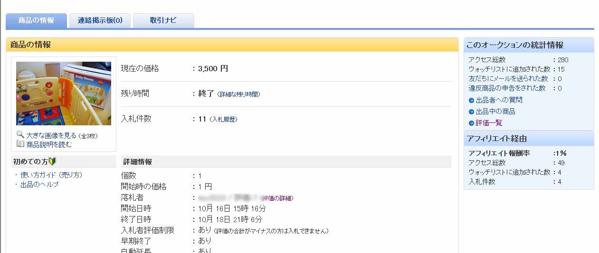View the 入札履歴 bid history link
This screenshot has width=599, height=253.
pos(223,120)
